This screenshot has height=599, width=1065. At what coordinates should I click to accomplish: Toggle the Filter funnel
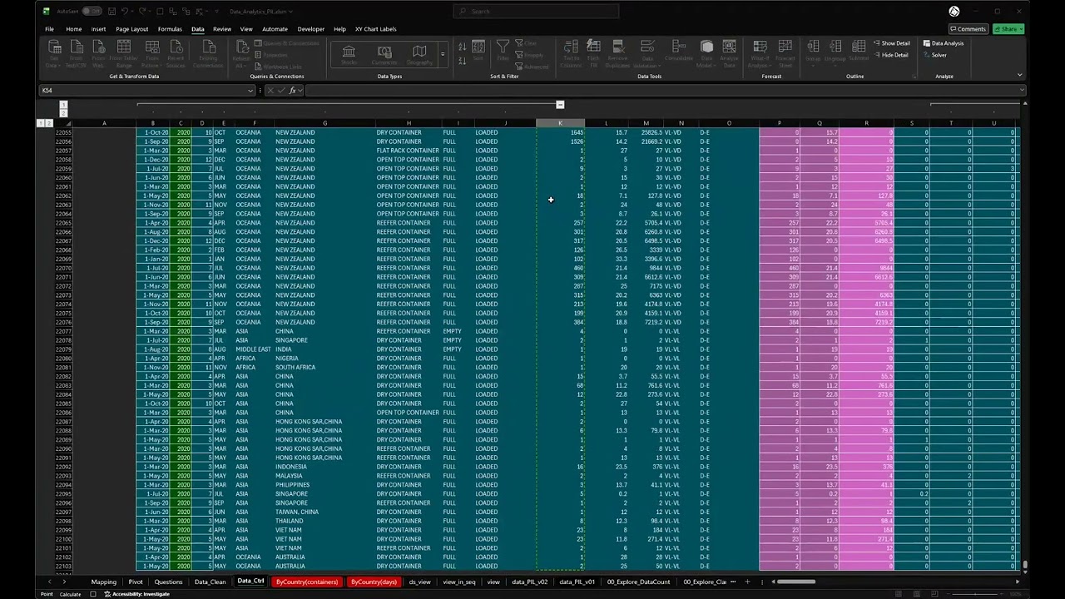[x=503, y=50]
